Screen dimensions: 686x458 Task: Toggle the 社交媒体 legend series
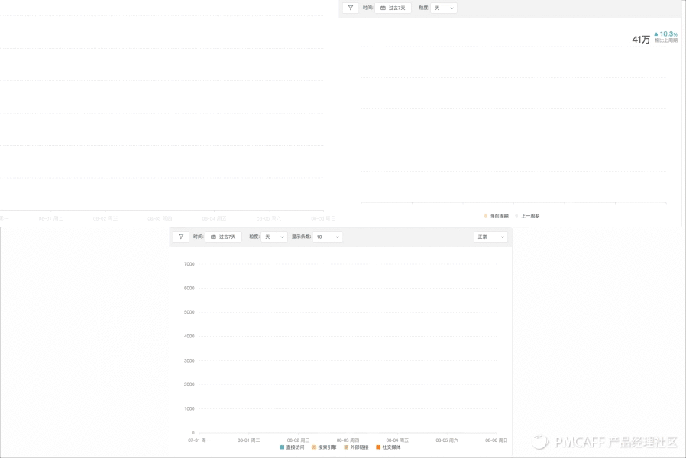pyautogui.click(x=388, y=447)
